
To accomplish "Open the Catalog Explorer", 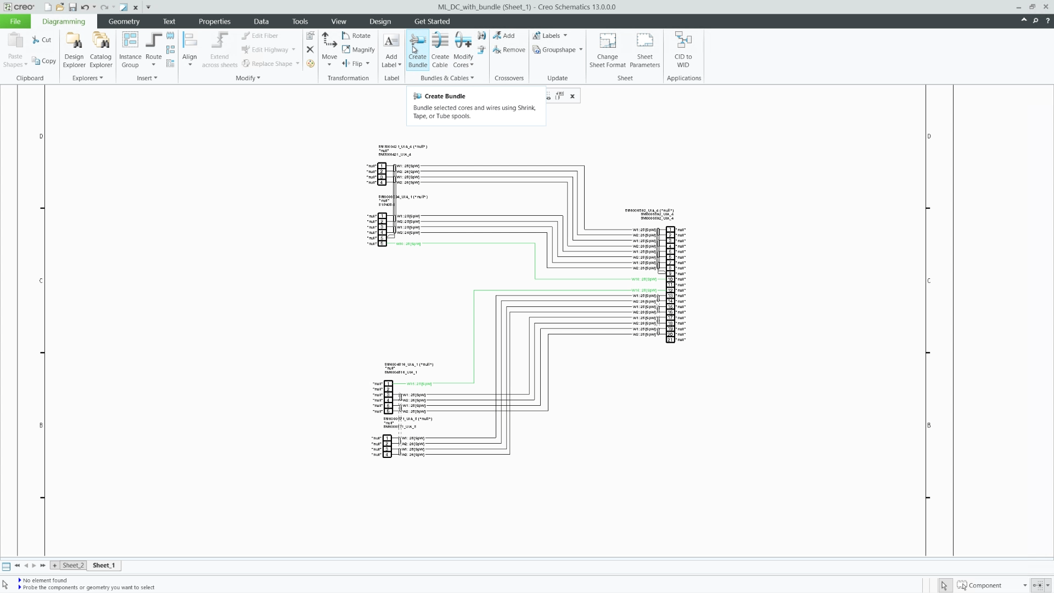I will [101, 50].
